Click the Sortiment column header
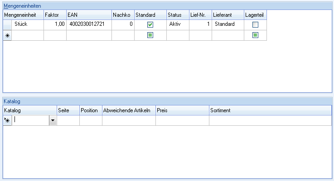The image size is (334, 181). coord(270,110)
